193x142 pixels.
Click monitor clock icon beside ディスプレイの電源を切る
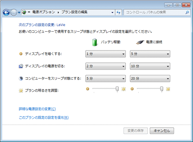click(21, 66)
